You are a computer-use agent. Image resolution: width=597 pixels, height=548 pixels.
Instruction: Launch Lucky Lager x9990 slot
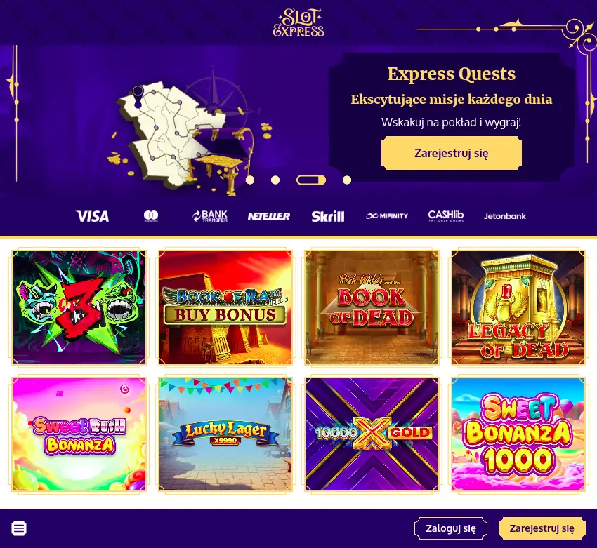pyautogui.click(x=225, y=434)
